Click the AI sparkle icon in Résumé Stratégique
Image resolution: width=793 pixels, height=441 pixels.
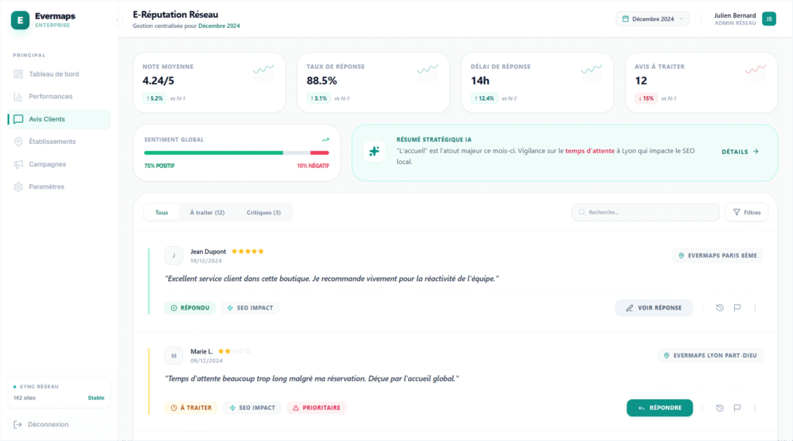(375, 152)
